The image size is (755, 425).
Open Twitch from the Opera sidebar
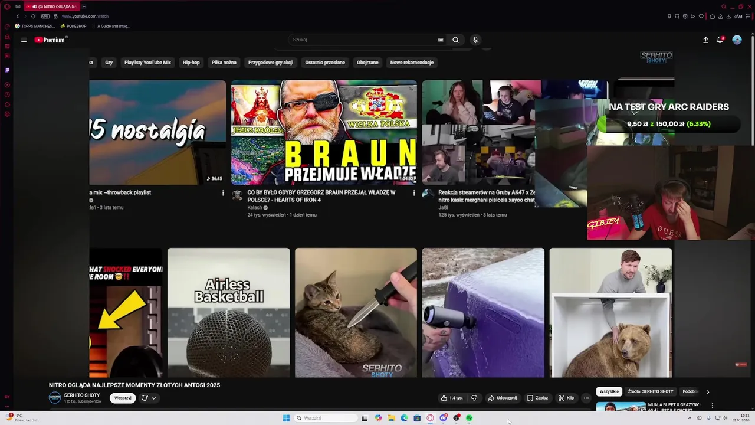(x=7, y=70)
